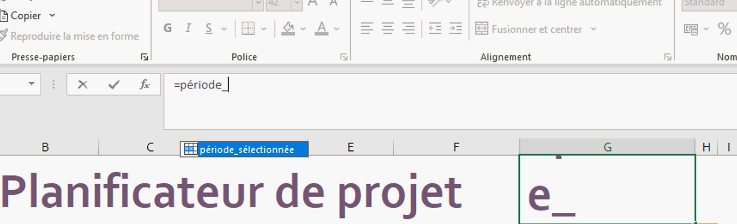Open fill color dropdown arrow

pos(303,29)
